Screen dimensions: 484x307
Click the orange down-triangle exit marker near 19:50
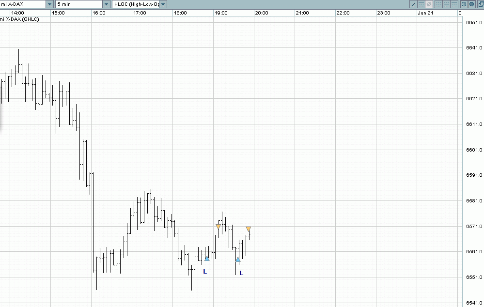[x=249, y=229]
